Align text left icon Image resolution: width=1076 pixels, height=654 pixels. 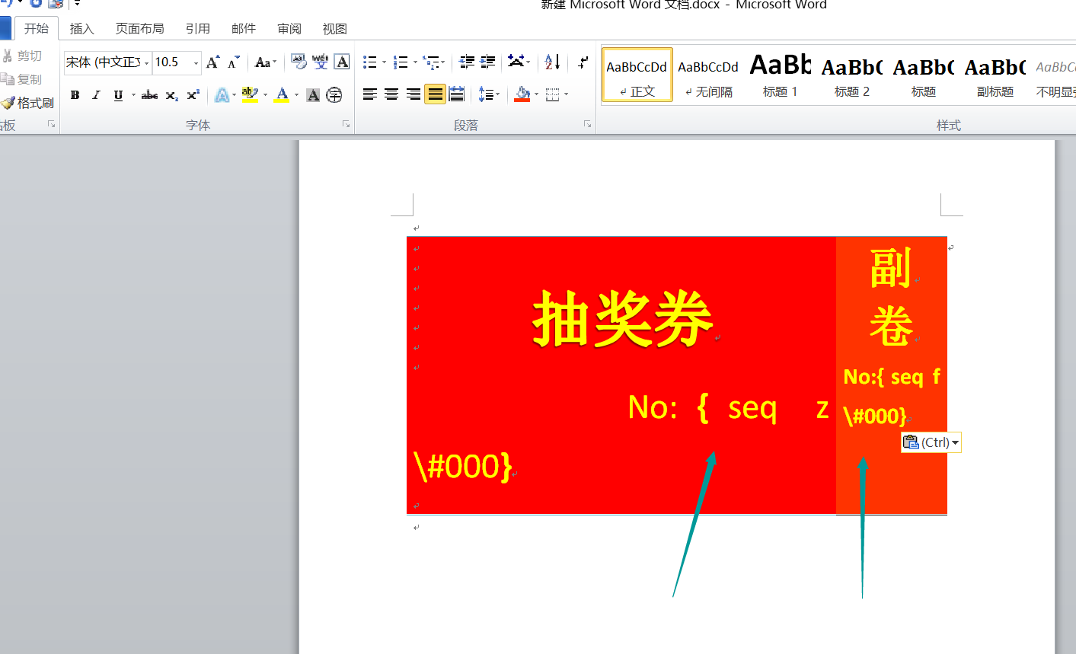point(370,94)
